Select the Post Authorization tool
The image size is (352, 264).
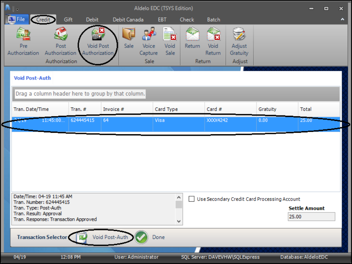tap(61, 41)
